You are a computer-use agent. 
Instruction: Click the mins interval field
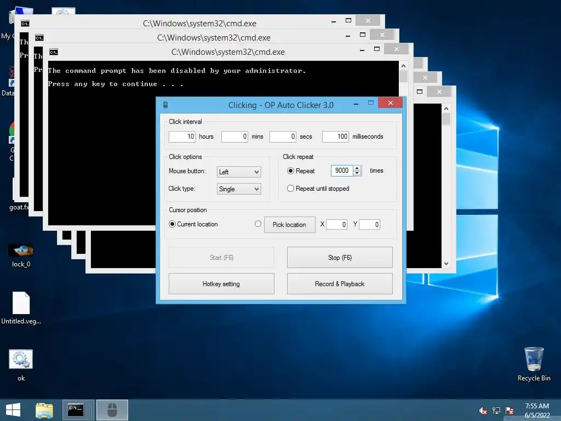click(x=234, y=136)
